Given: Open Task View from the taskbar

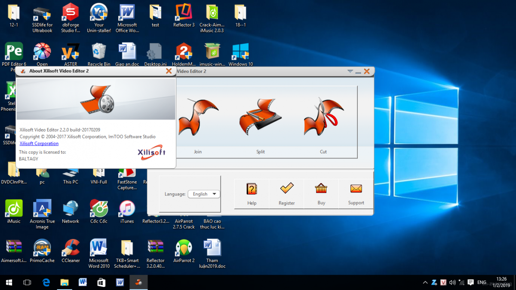Looking at the screenshot, I should pos(27,282).
